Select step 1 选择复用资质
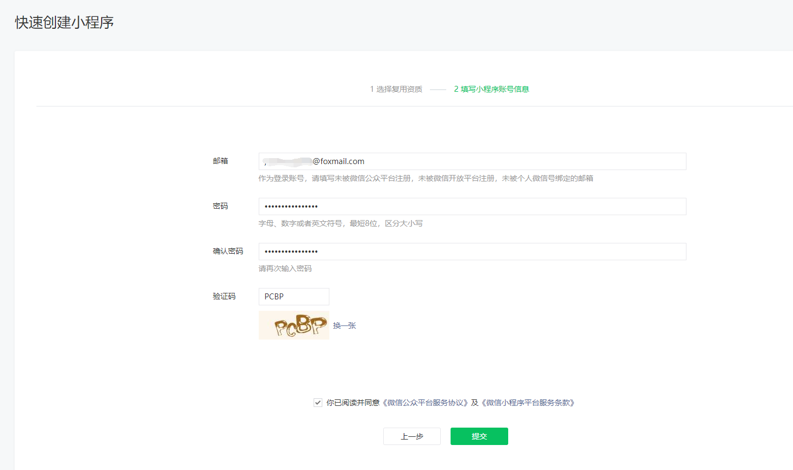 [396, 89]
